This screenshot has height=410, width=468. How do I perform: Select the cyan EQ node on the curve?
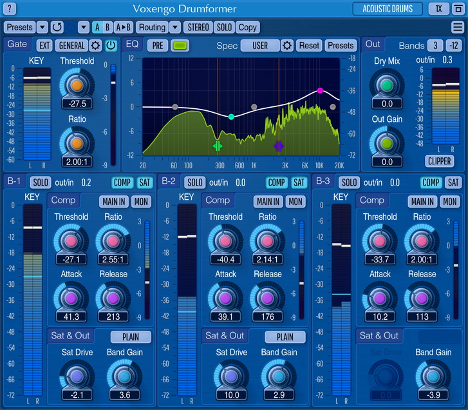pyautogui.click(x=231, y=117)
